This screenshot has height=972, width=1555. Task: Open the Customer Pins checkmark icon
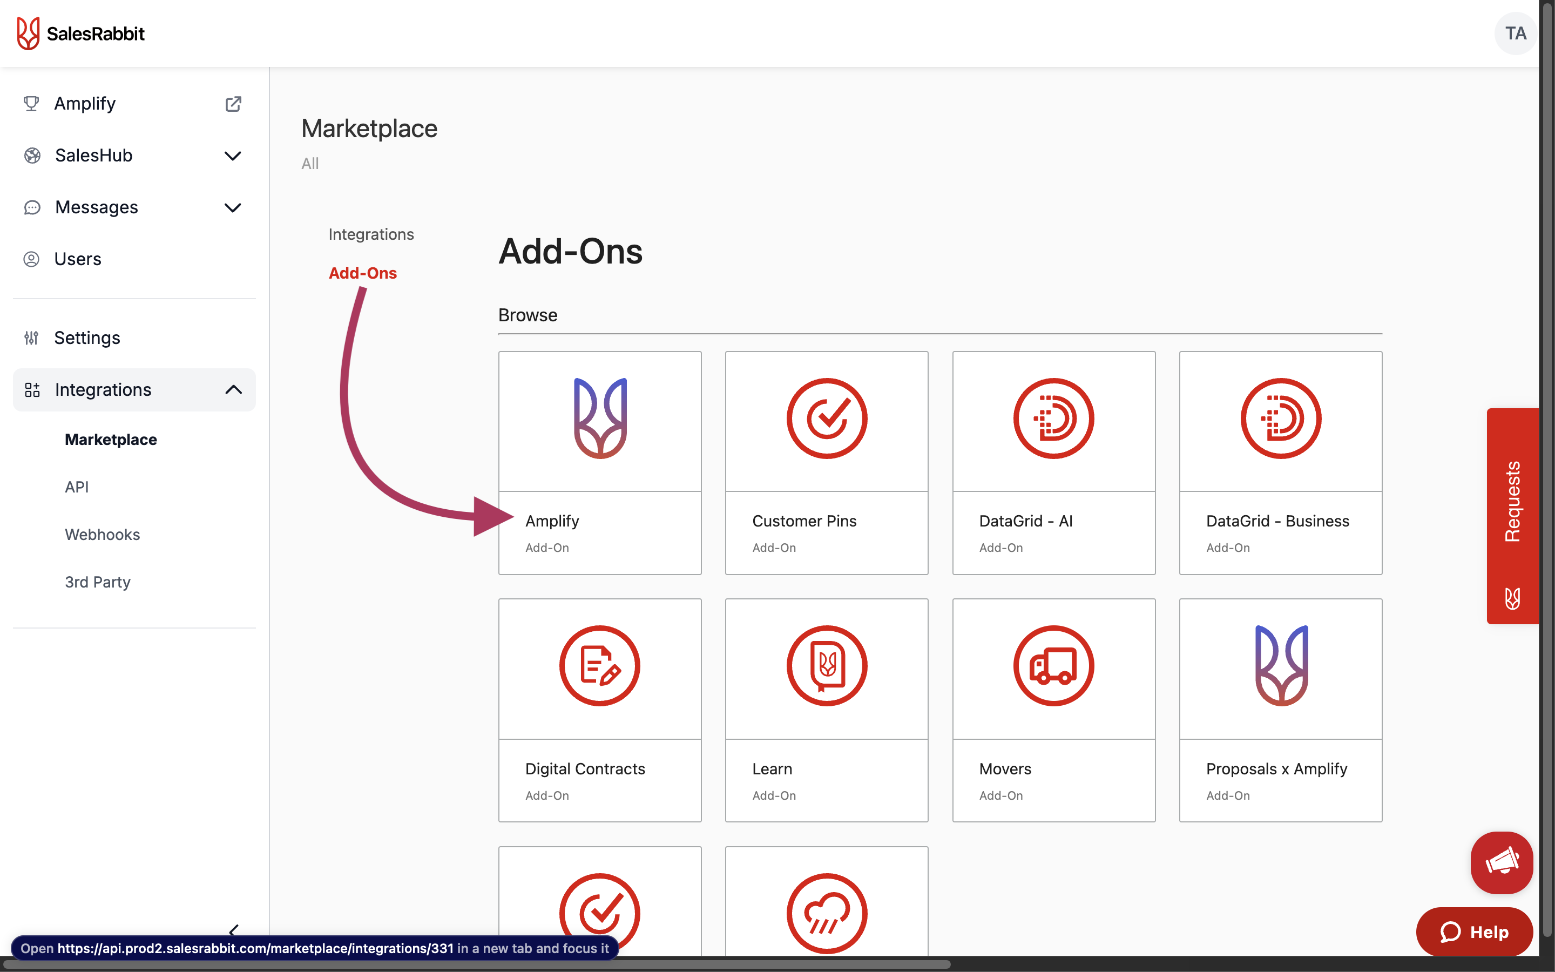[x=827, y=418]
